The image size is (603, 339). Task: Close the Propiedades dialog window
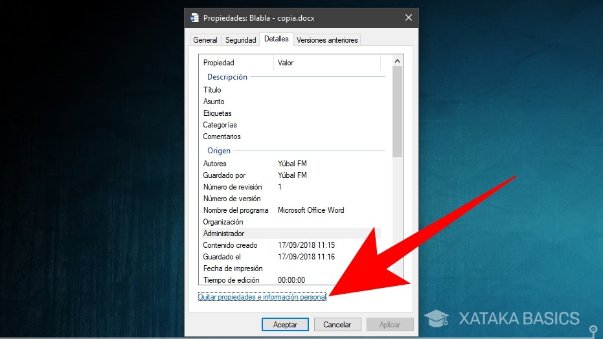tap(408, 18)
